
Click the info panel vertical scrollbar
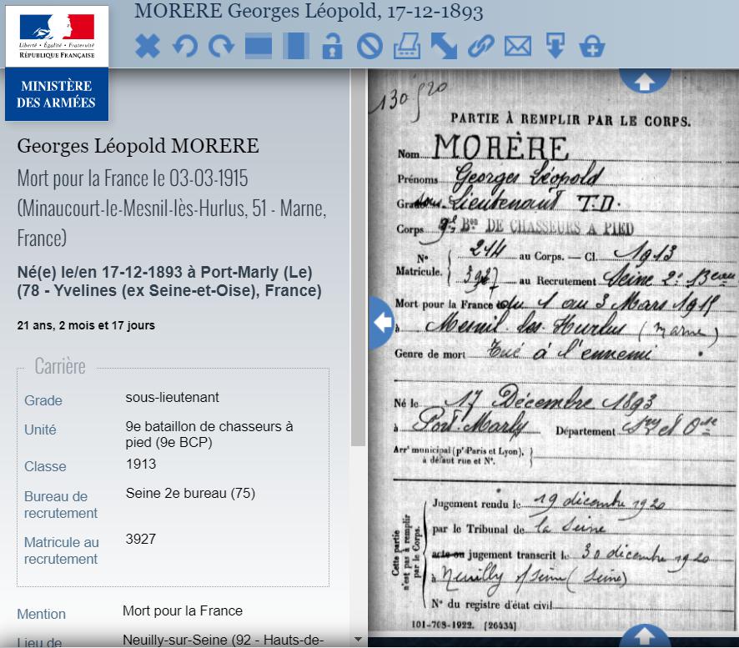click(x=358, y=257)
